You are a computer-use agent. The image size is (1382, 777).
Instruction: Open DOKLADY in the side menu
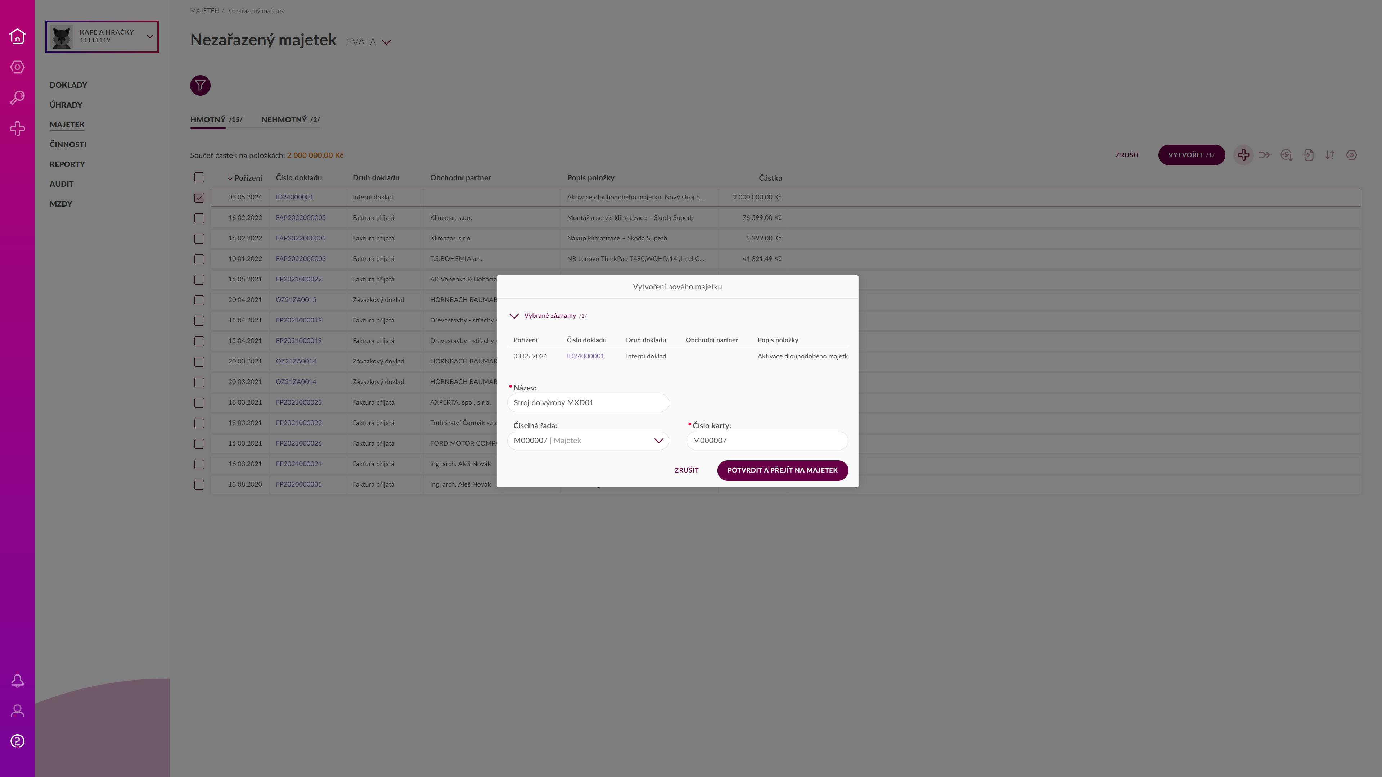coord(68,85)
